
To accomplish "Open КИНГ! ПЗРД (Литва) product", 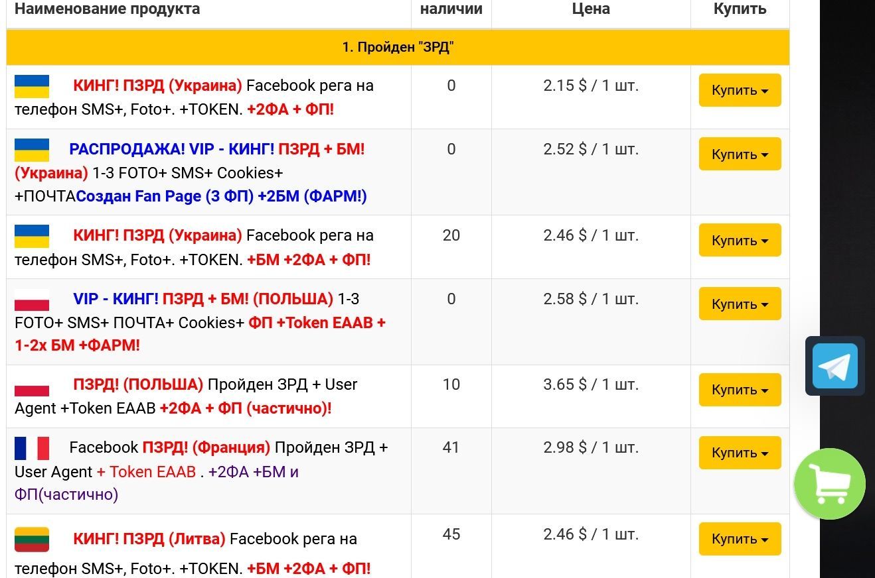I will pyautogui.click(x=193, y=553).
